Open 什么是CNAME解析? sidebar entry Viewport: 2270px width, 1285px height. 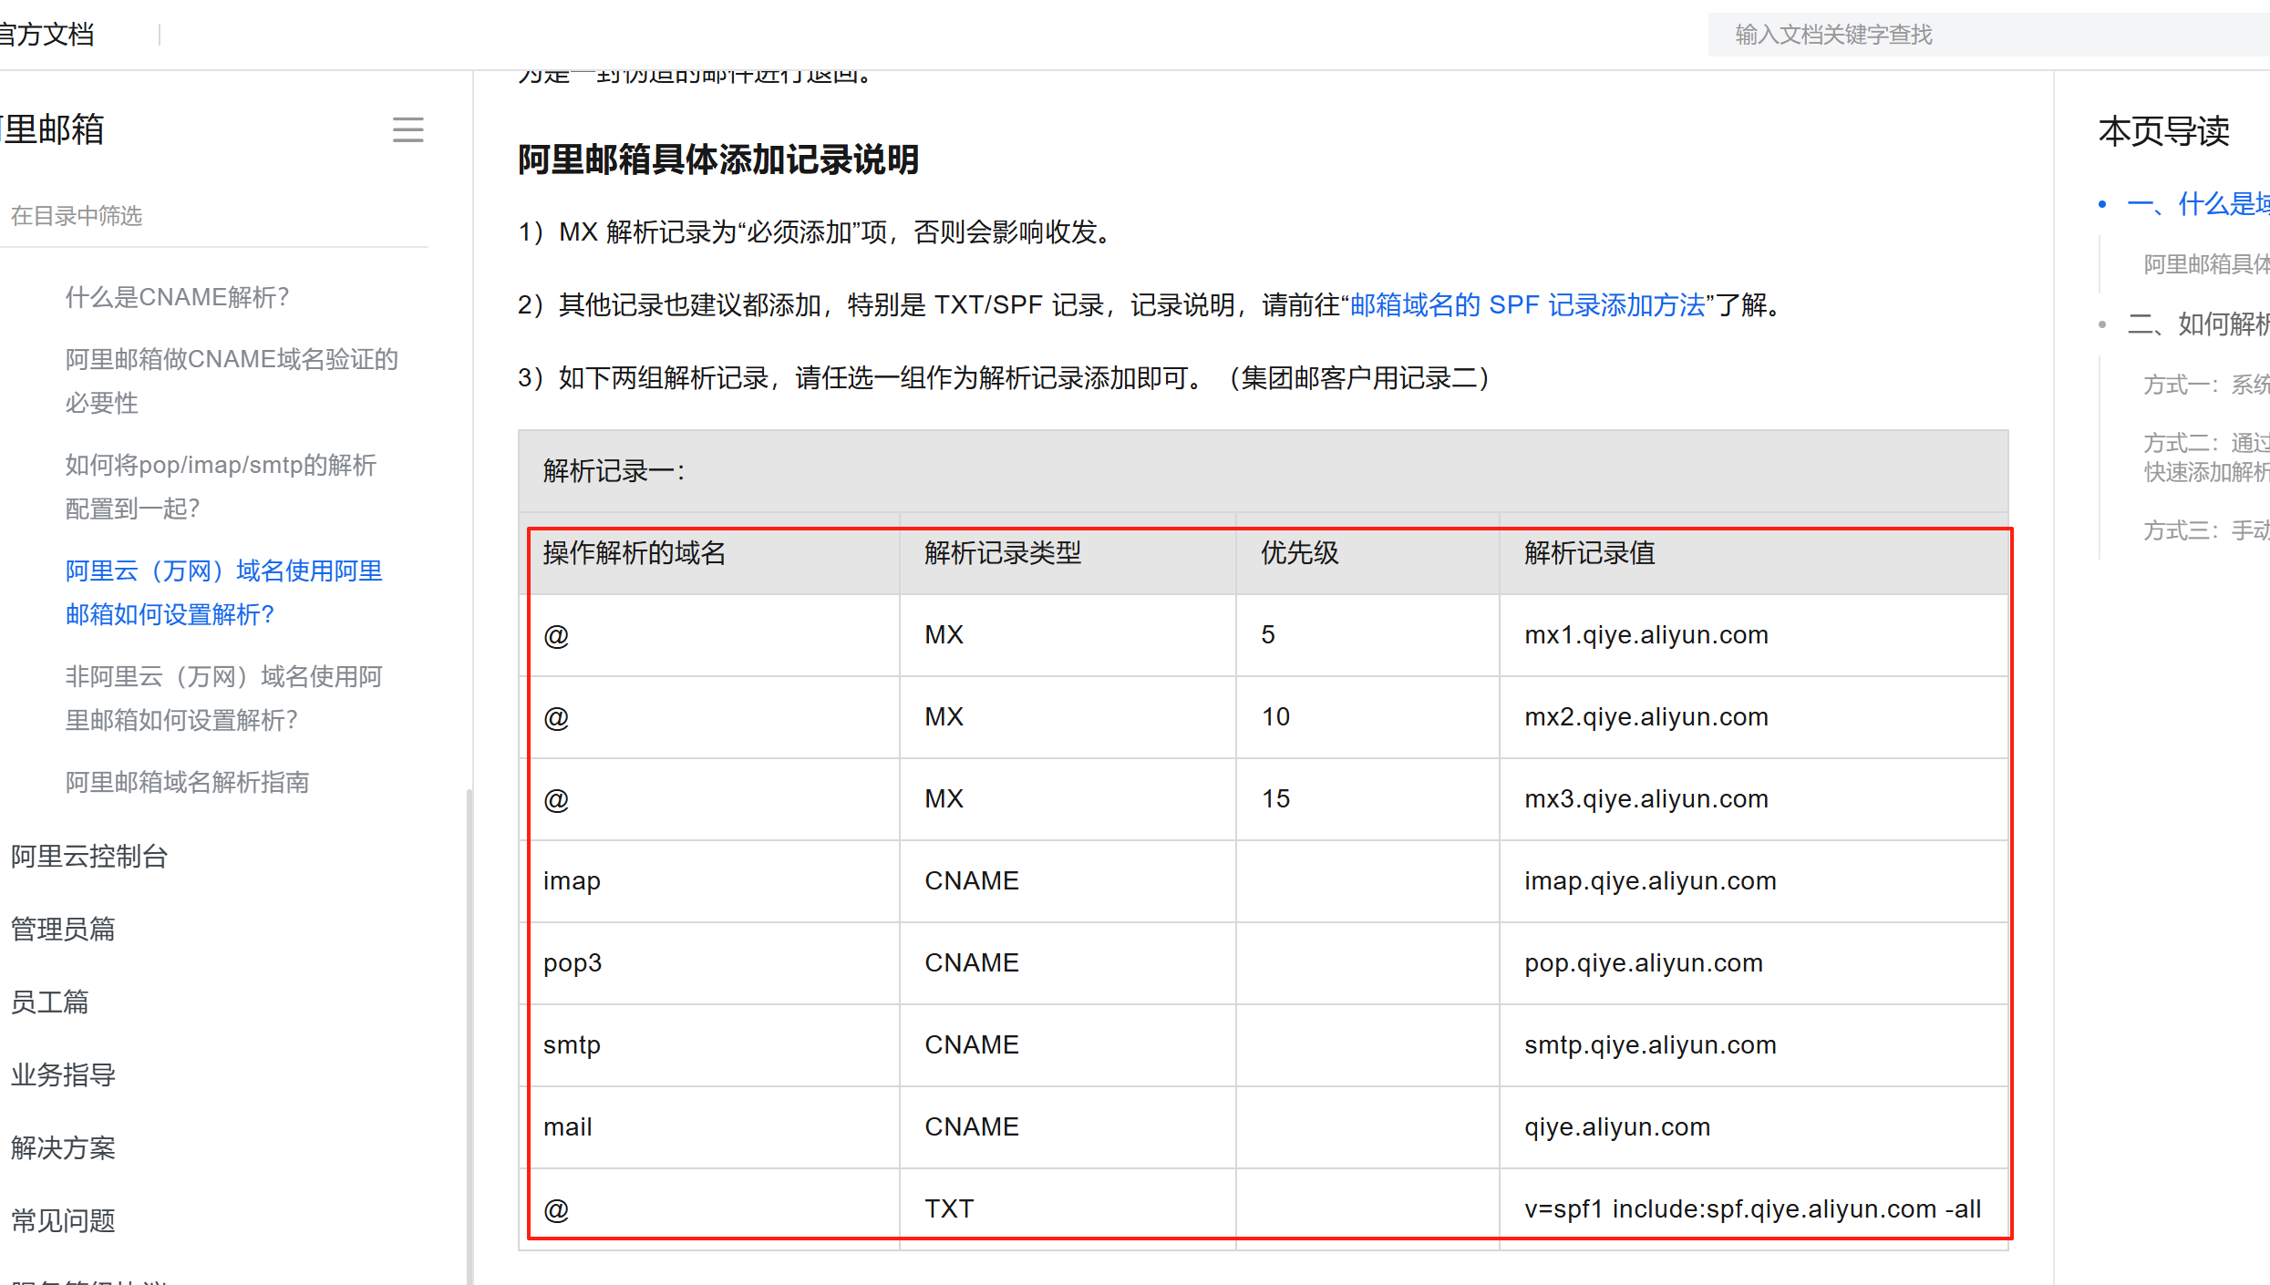(x=177, y=297)
